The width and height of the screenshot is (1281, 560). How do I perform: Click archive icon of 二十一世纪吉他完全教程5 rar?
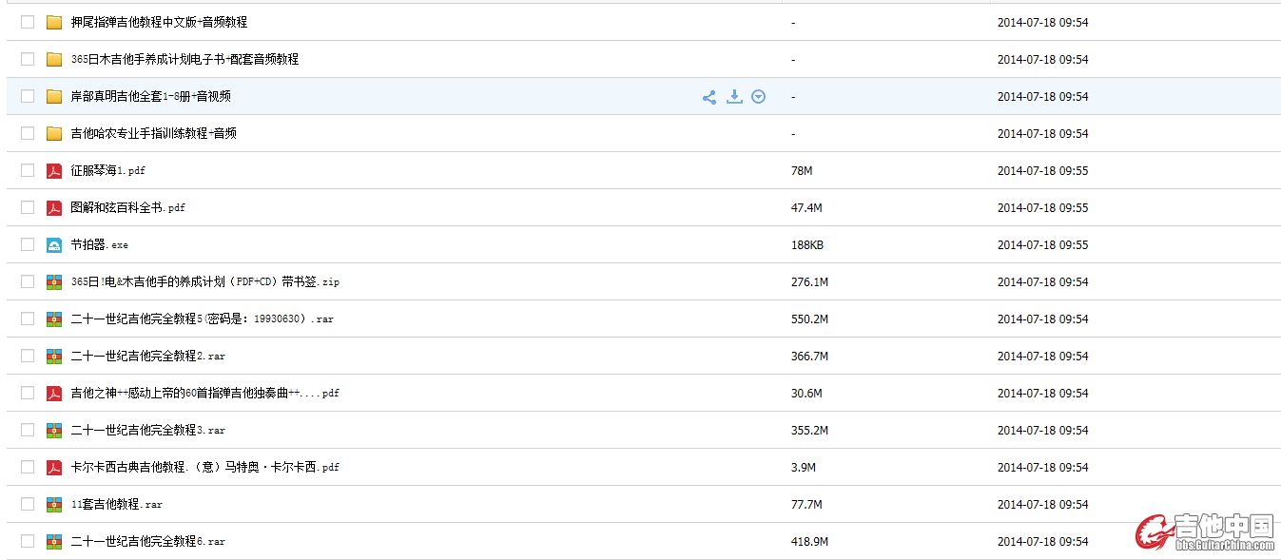[54, 319]
